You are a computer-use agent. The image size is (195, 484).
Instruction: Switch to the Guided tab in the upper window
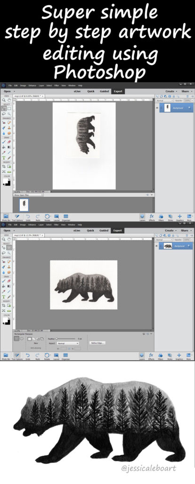104,91
